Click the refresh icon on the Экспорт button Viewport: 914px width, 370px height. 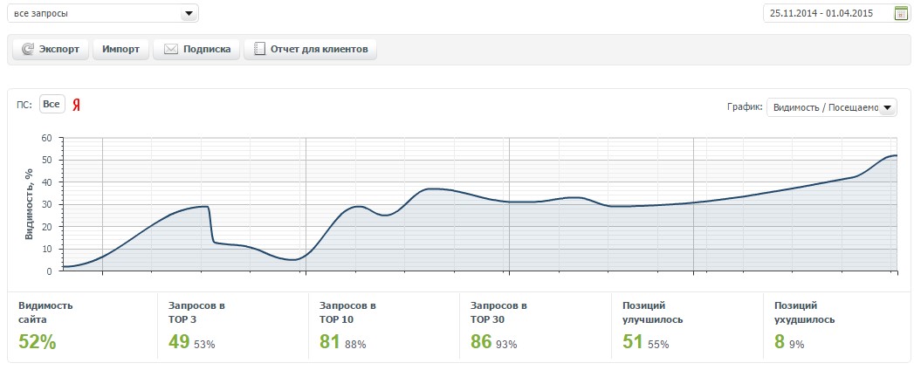coord(27,50)
